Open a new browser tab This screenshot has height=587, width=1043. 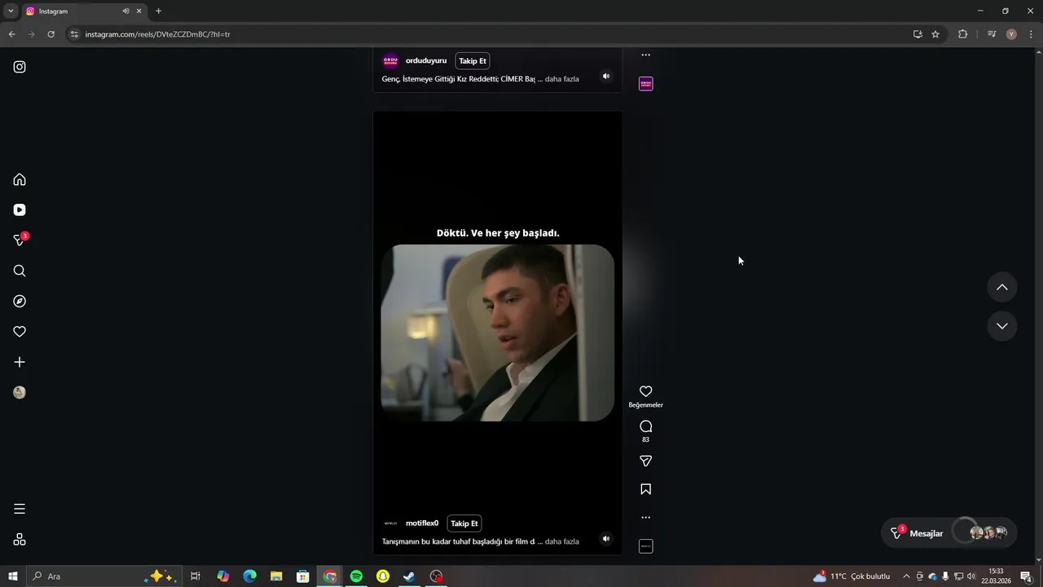[x=158, y=11]
